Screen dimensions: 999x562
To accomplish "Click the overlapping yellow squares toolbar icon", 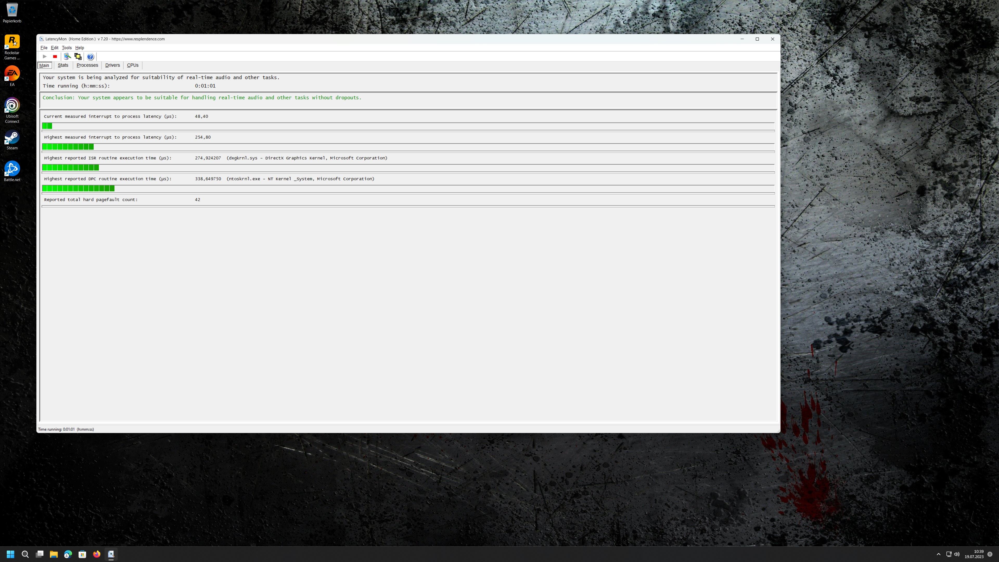I will pyautogui.click(x=78, y=57).
